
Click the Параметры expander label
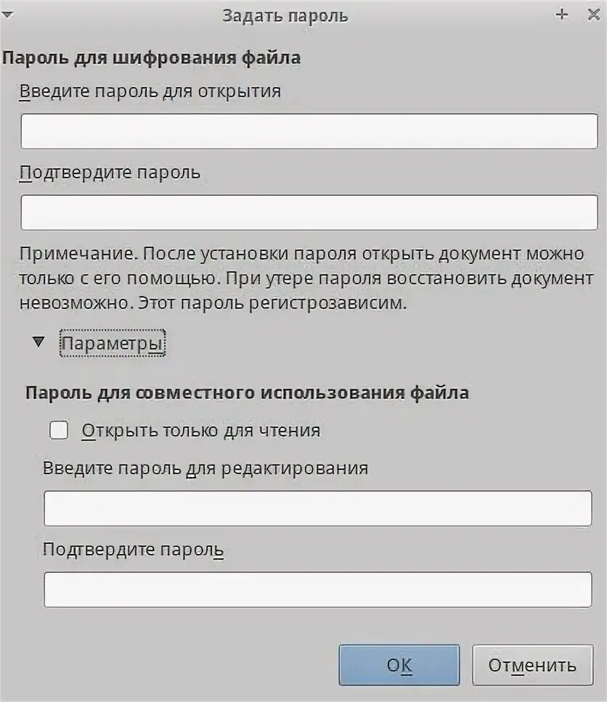tap(112, 344)
